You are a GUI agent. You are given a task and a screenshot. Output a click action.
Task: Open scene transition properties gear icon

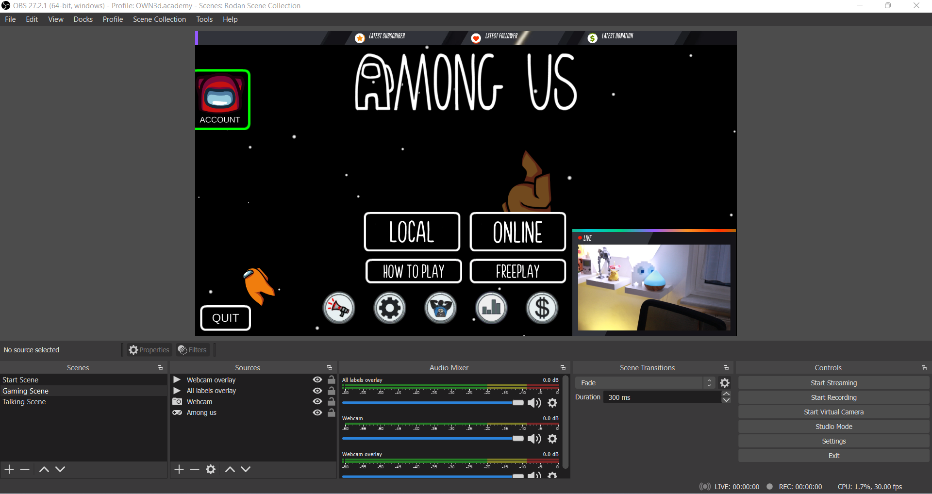tap(725, 383)
